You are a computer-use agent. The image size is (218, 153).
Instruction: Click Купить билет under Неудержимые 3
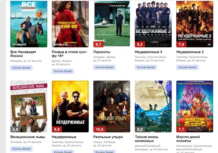(x=146, y=67)
